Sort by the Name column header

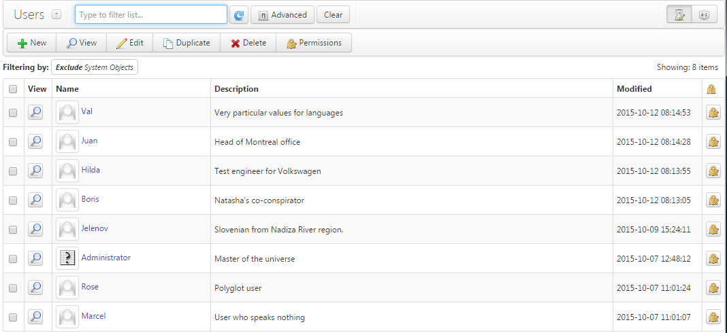(x=67, y=89)
